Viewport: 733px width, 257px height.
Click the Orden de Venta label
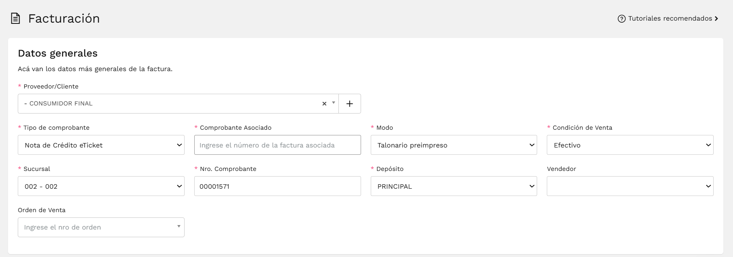coord(42,210)
